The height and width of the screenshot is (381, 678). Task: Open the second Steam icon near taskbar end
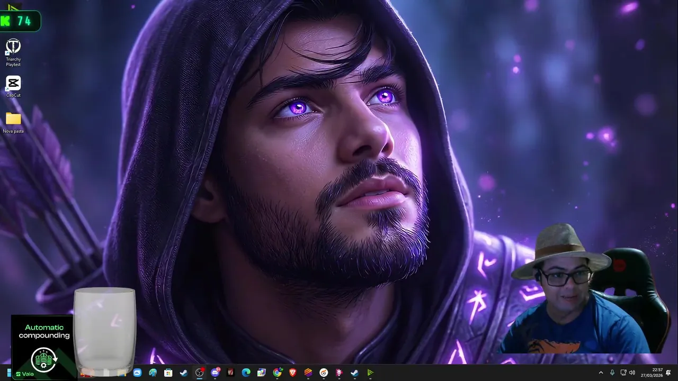tap(354, 373)
